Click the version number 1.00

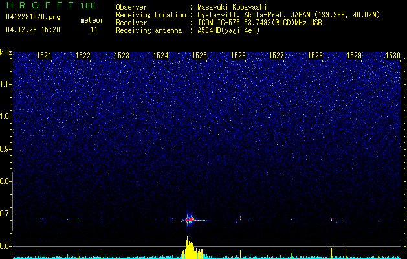pyautogui.click(x=87, y=5)
